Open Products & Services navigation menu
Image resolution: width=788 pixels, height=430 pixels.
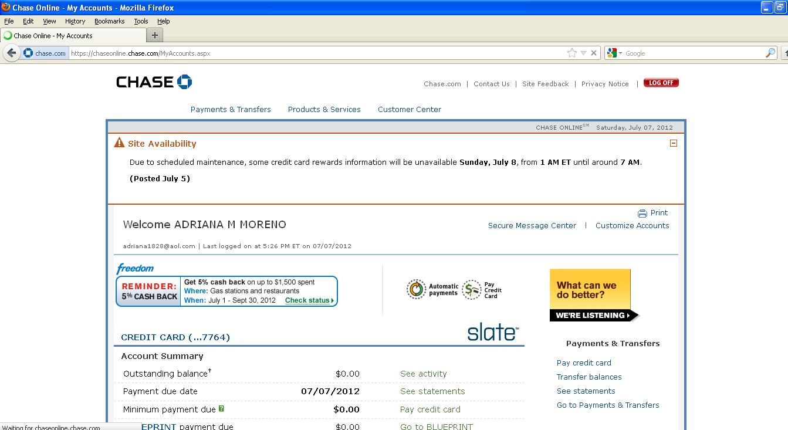click(x=324, y=109)
